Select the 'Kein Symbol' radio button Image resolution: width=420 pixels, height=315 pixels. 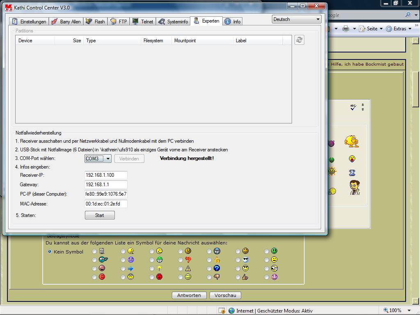click(50, 252)
